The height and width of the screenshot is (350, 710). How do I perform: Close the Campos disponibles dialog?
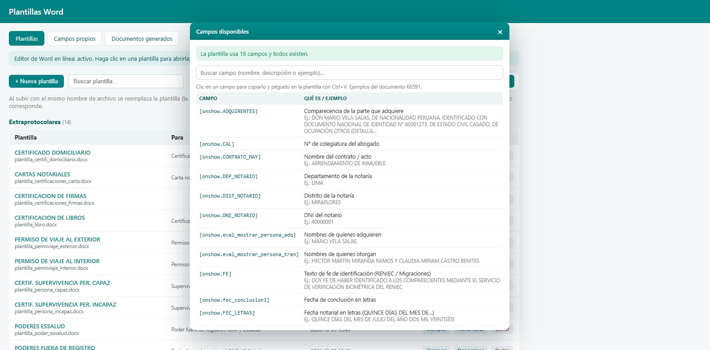[500, 32]
